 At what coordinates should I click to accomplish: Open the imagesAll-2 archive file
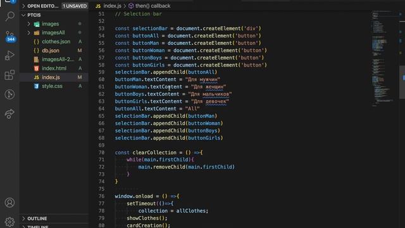[x=58, y=60]
